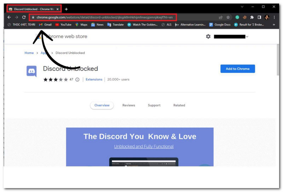Screen dimensions: 283x192
Task: Select the Overview tab
Action: click(x=102, y=105)
